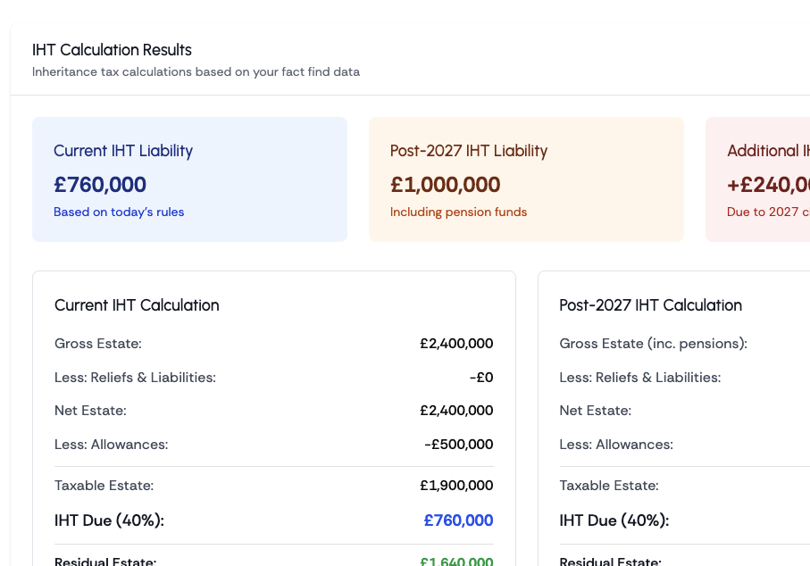
Task: Click the Including pension funds text
Action: tap(458, 212)
